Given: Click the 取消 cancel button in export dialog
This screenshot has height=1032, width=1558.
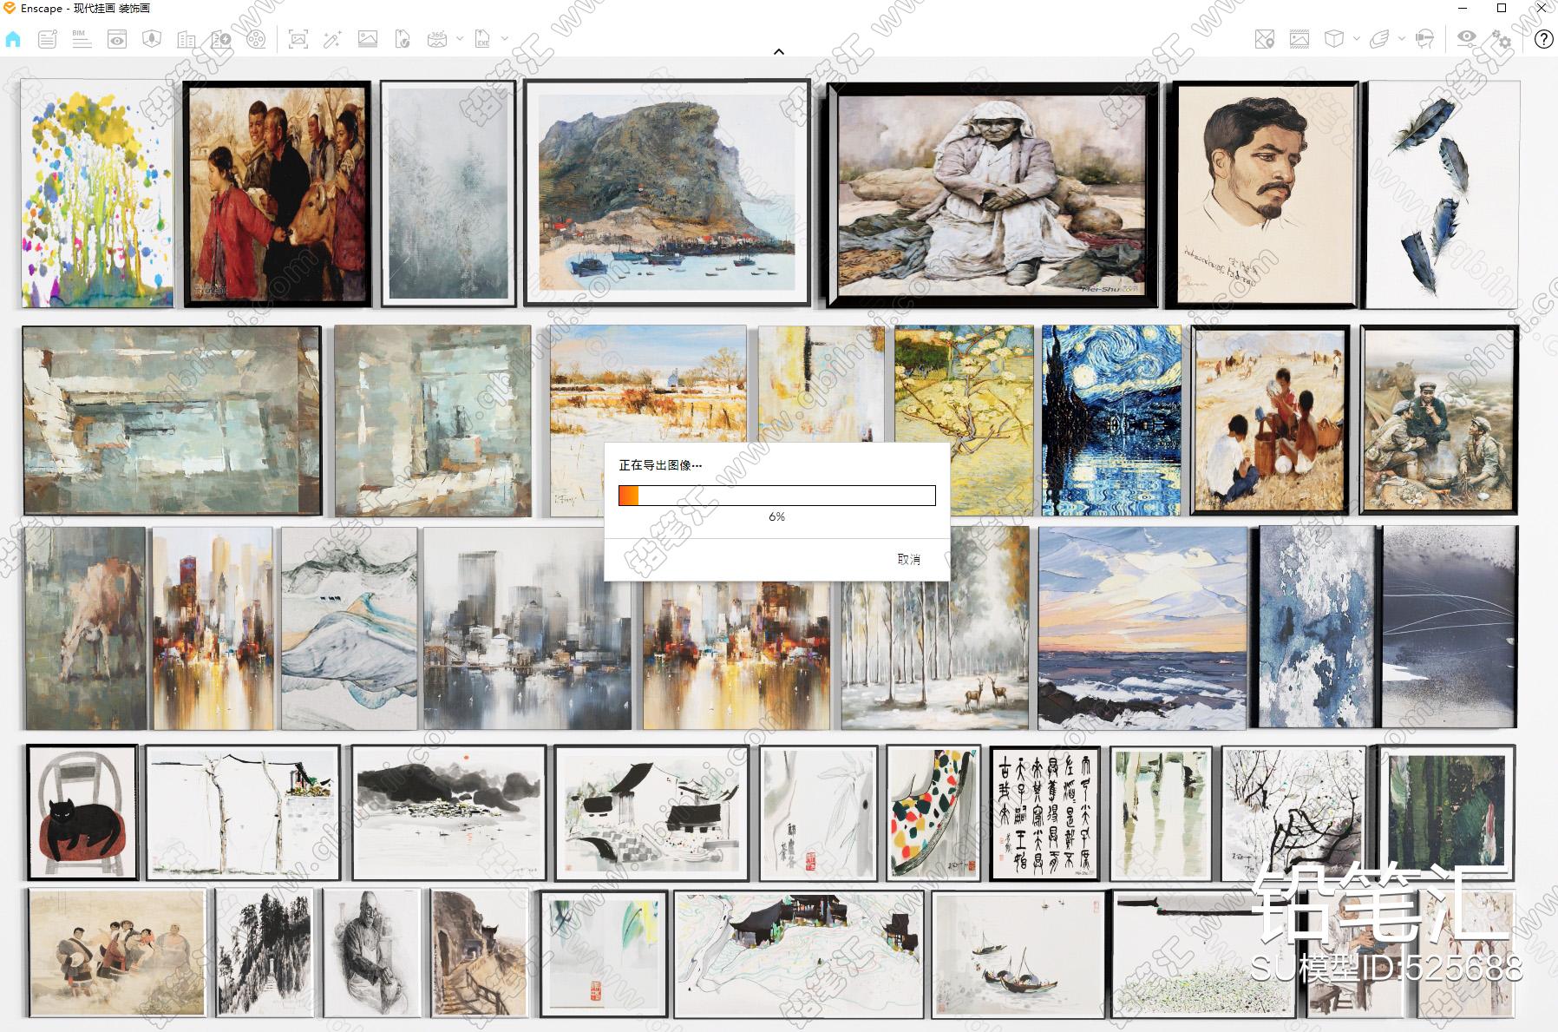Looking at the screenshot, I should (908, 559).
